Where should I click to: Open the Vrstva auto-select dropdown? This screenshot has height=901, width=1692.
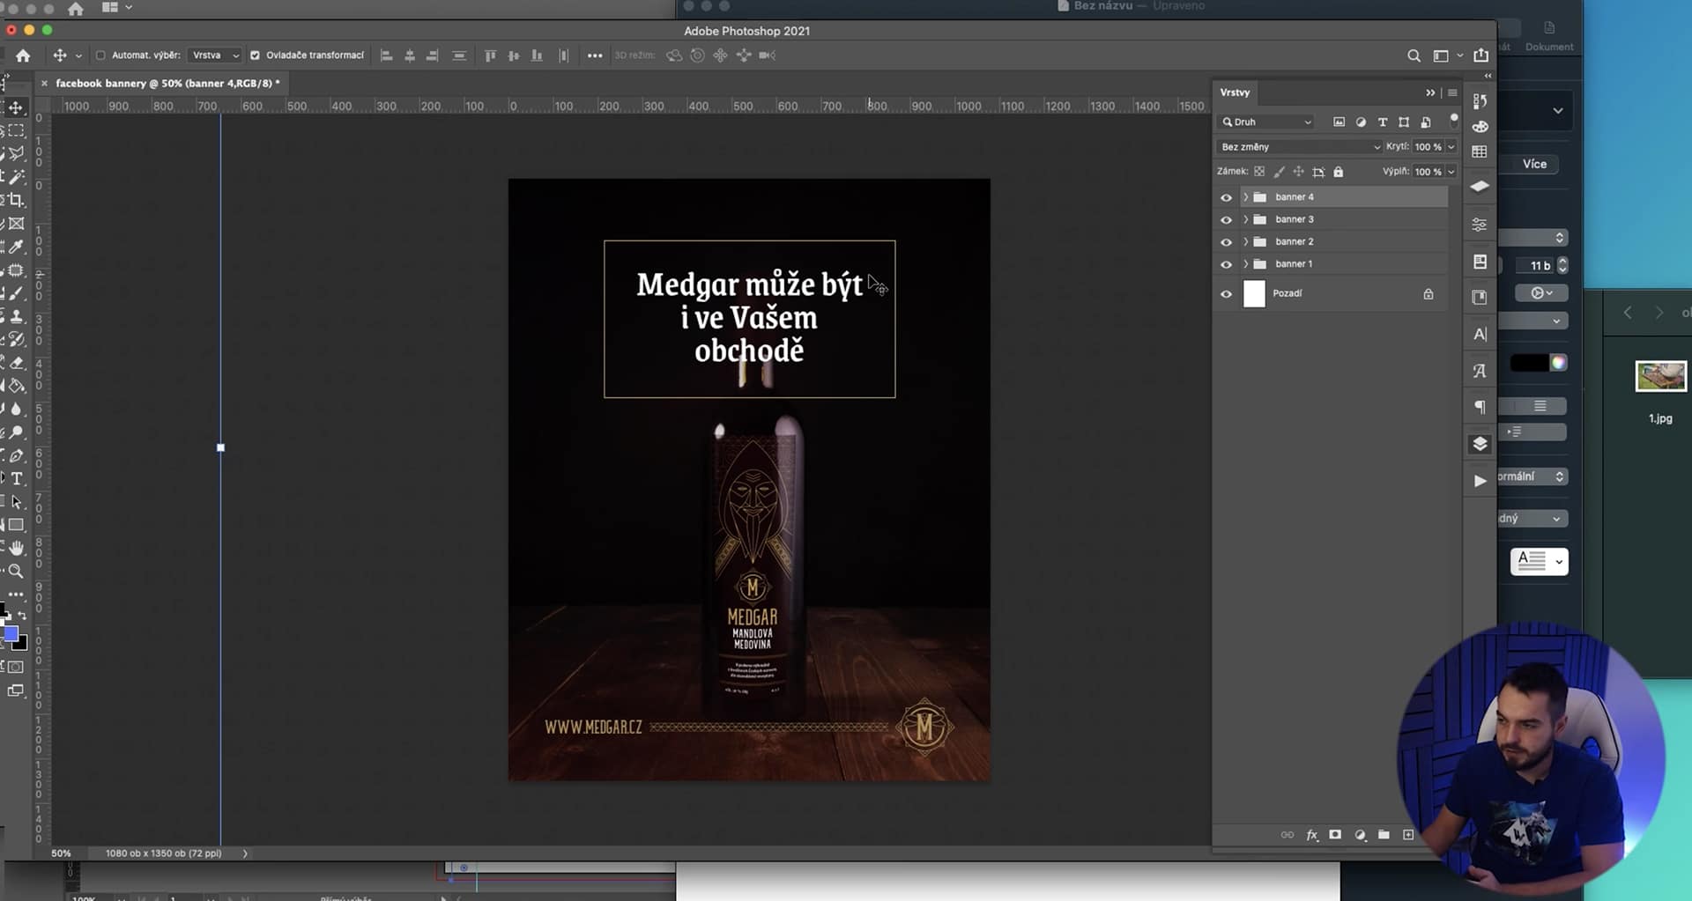coord(215,55)
